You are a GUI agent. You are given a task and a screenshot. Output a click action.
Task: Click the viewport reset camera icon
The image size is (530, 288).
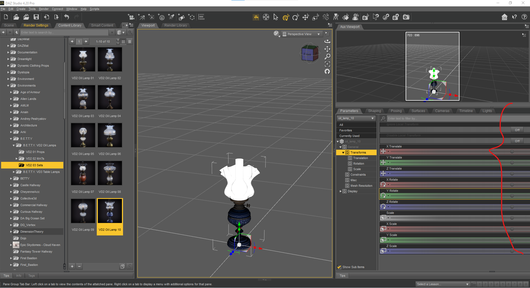(327, 72)
